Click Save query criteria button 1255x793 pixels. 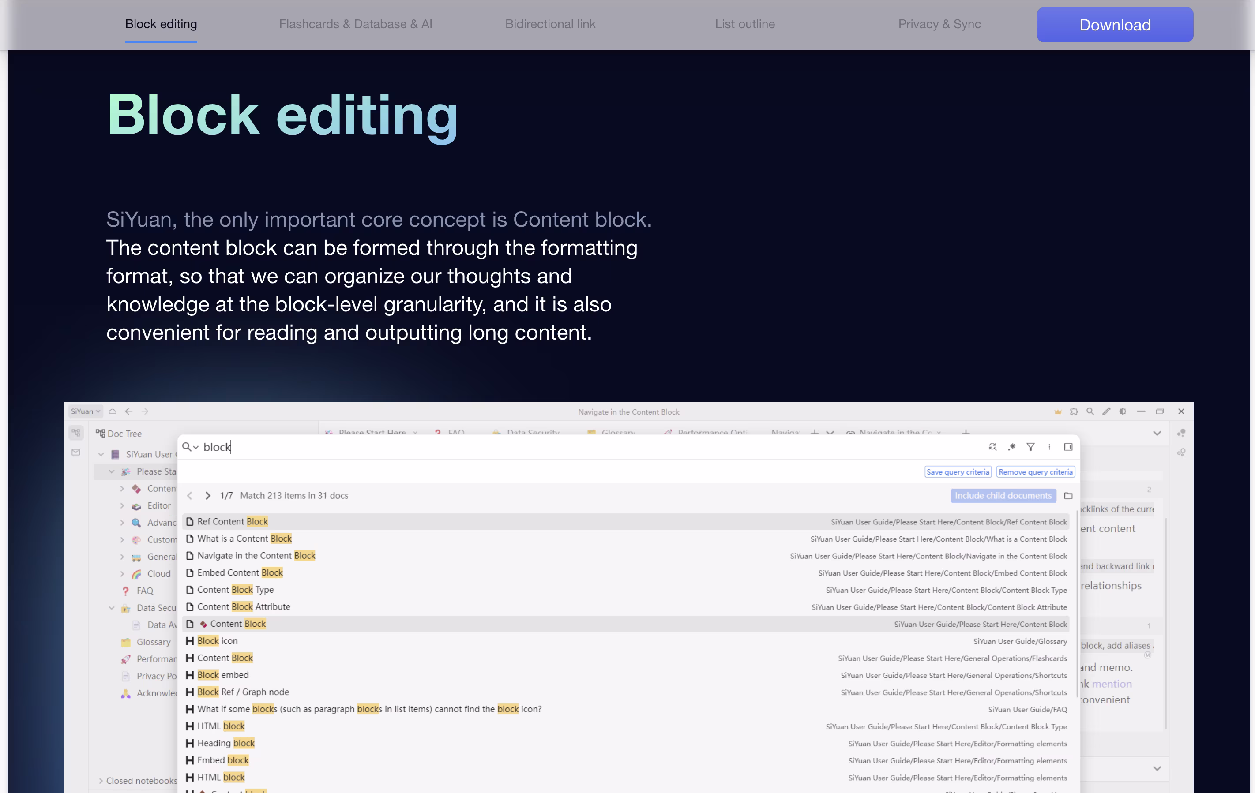coord(958,472)
